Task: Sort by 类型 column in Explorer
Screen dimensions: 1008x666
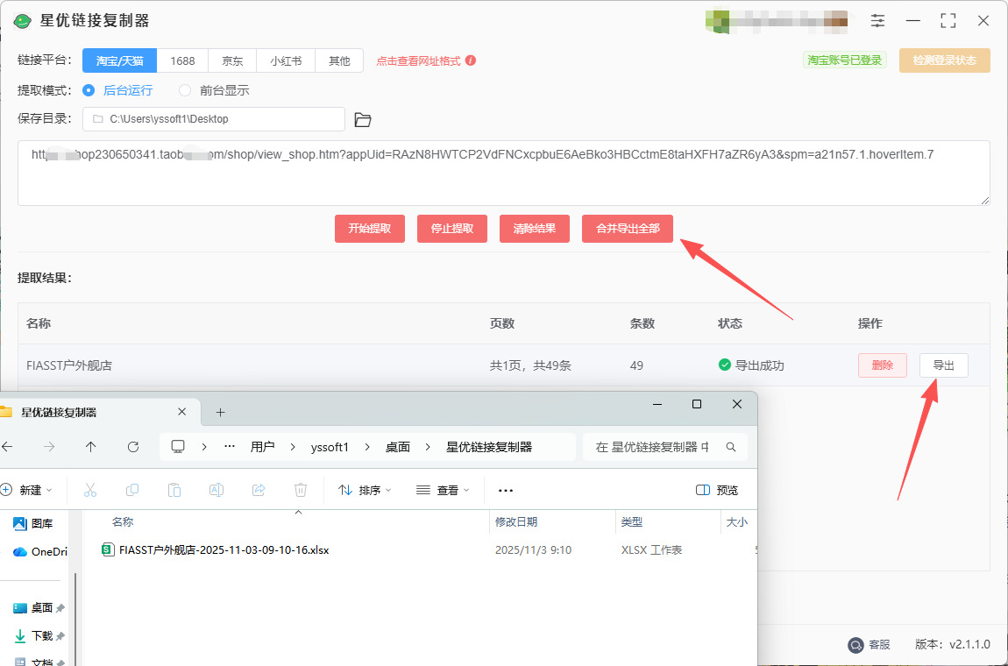Action: [x=632, y=522]
